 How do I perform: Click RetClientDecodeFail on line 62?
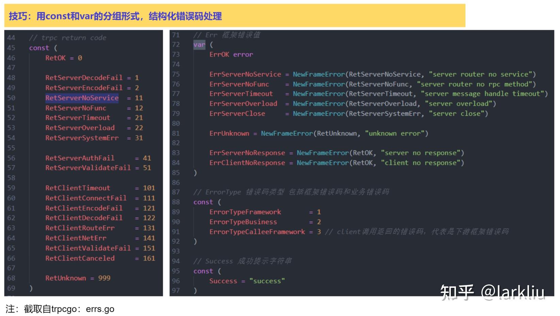[x=84, y=218]
